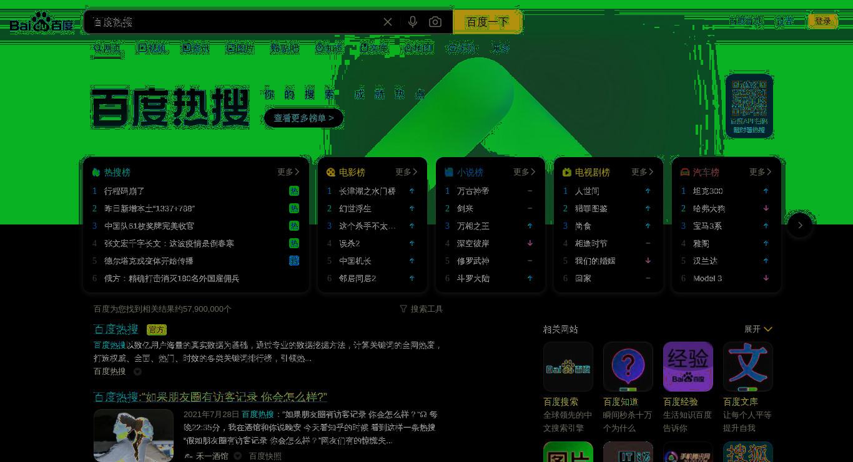853x462 pixels.
Task: Open the 百度搜索 related site icon
Action: click(568, 367)
